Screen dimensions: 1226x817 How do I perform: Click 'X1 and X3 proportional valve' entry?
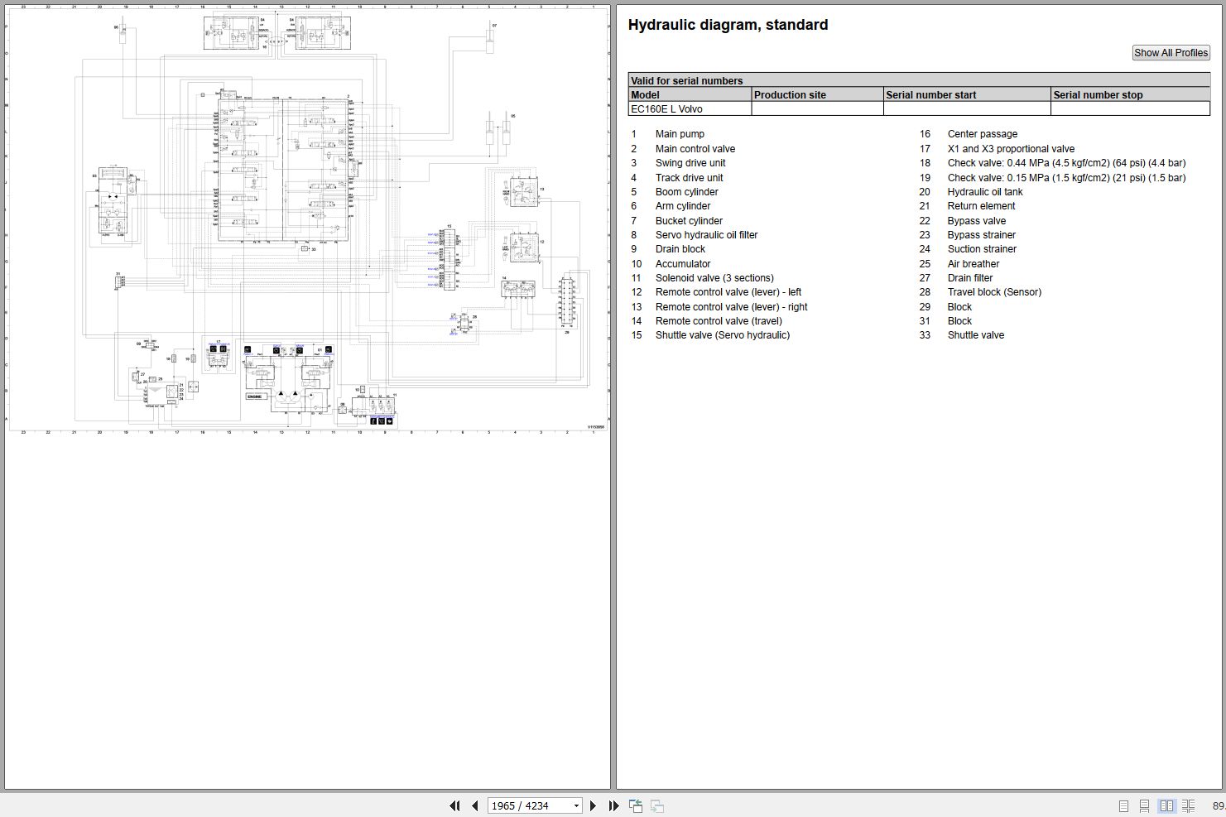point(1011,149)
